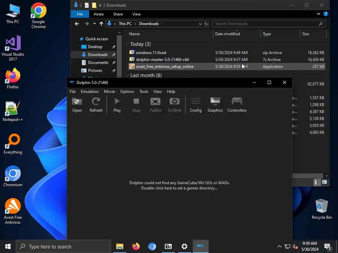
Task: Select the Notepad++ desktop icon
Action: click(13, 111)
